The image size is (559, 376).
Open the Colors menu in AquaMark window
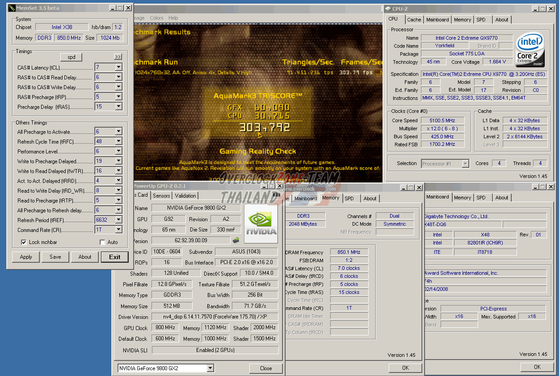coord(156,18)
